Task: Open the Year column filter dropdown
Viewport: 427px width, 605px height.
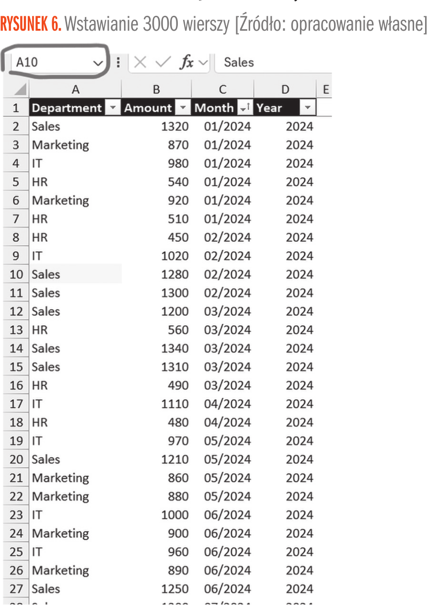Action: (308, 108)
